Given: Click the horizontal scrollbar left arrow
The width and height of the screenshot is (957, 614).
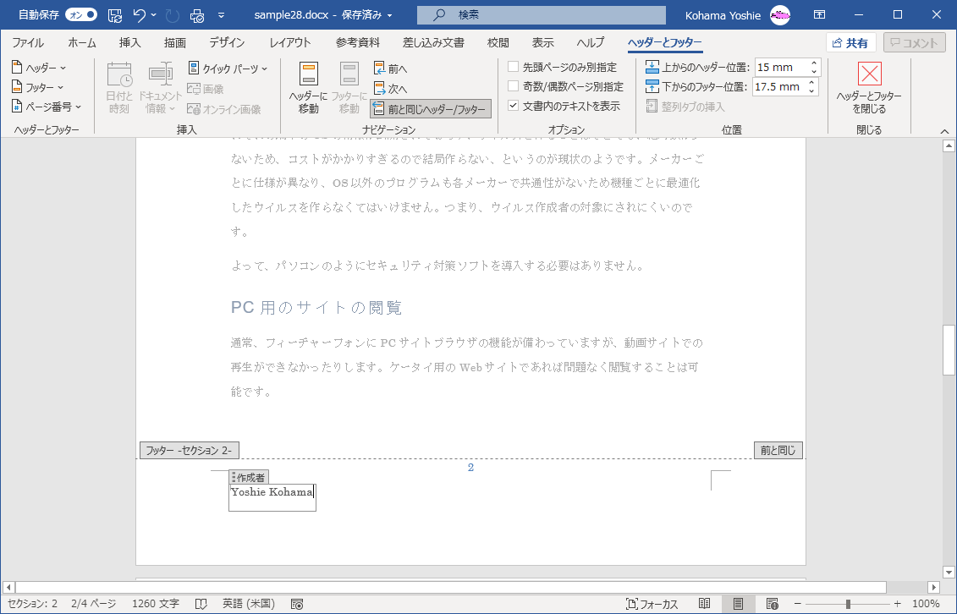Looking at the screenshot, I should (8, 587).
